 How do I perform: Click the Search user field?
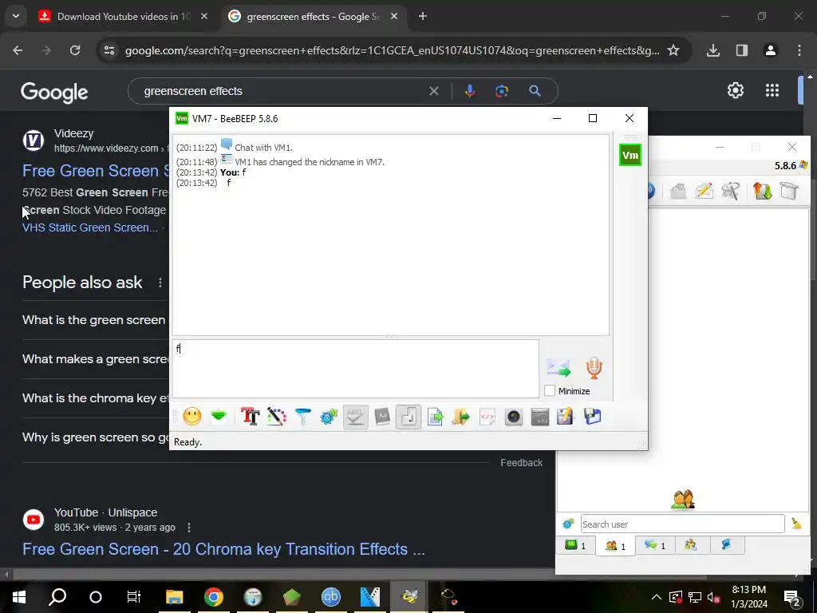point(683,524)
